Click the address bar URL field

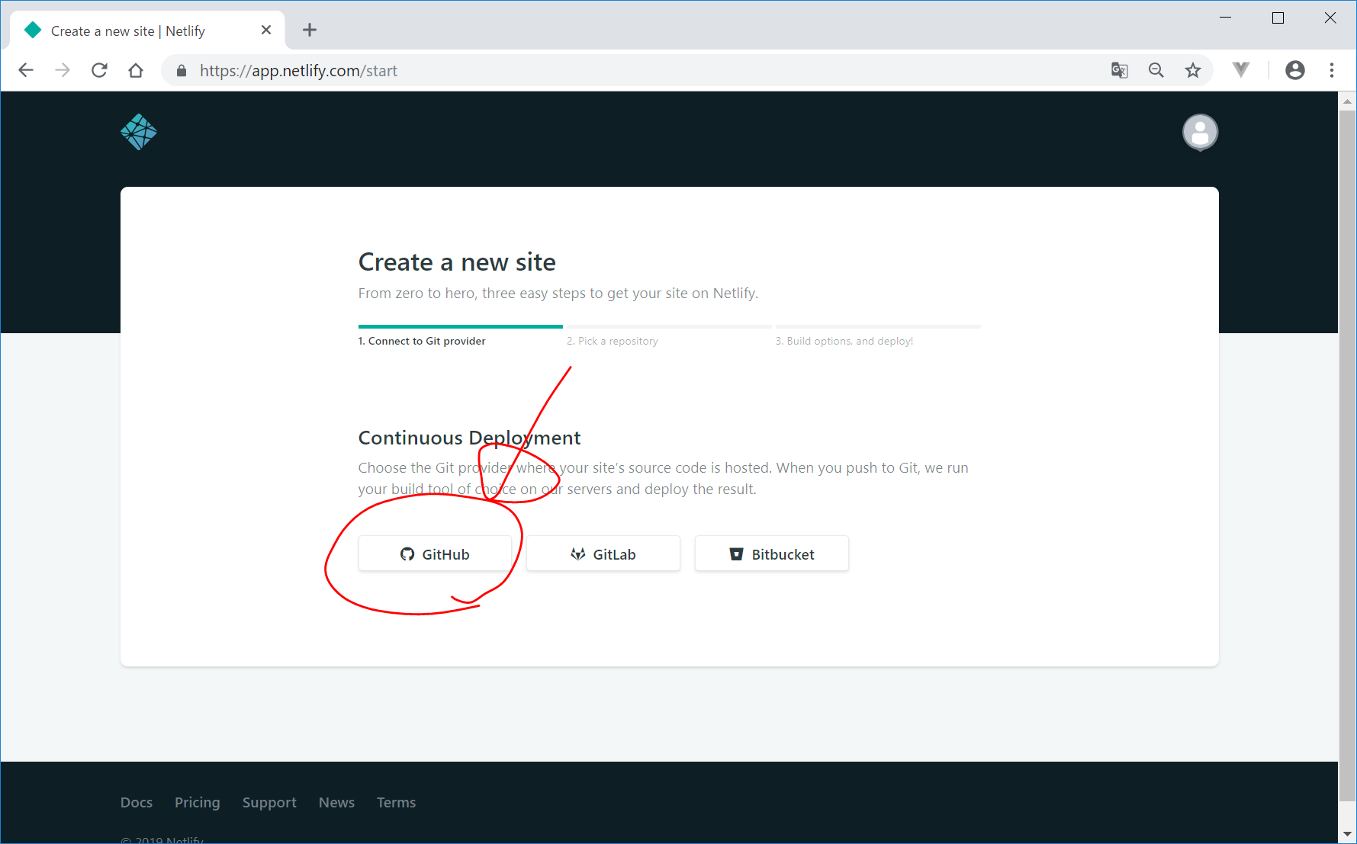pos(610,70)
